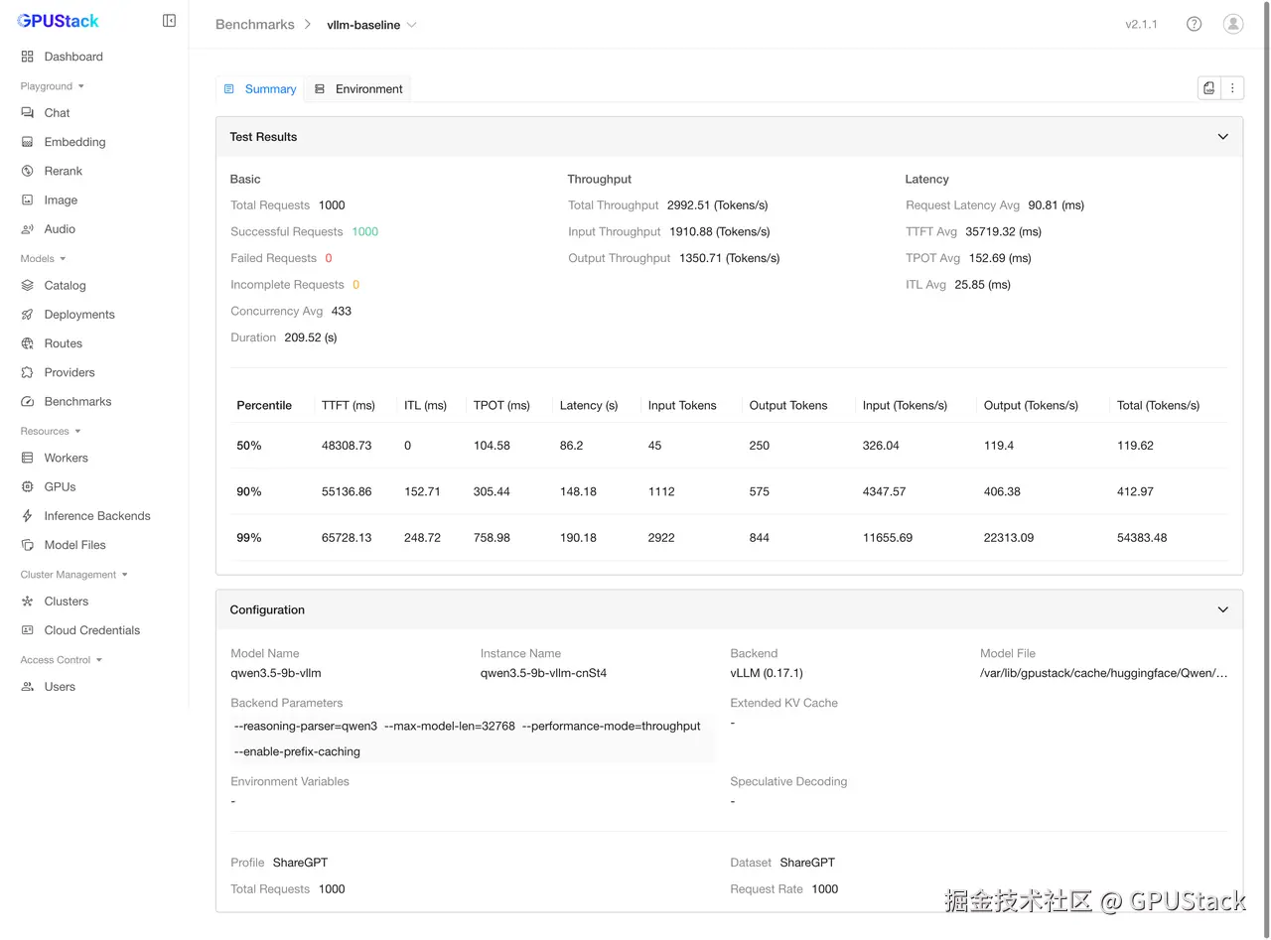Viewport: 1271px width, 940px height.
Task: Click the Catalog icon in sidebar
Action: (27, 285)
